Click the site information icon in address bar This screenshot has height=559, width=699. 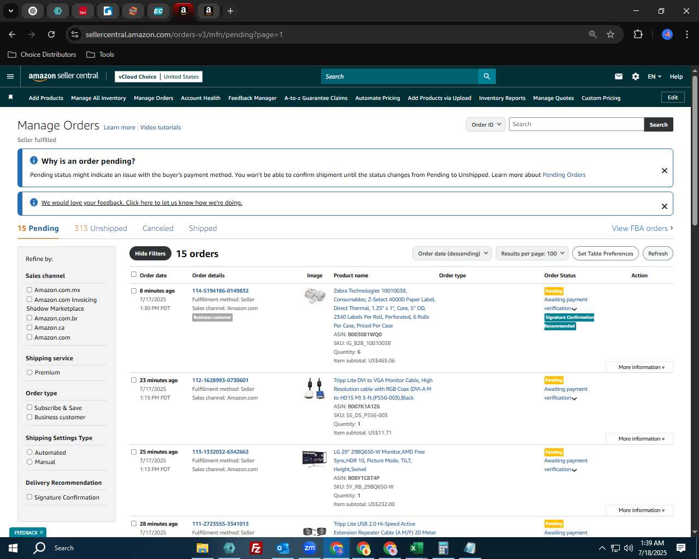pos(75,34)
